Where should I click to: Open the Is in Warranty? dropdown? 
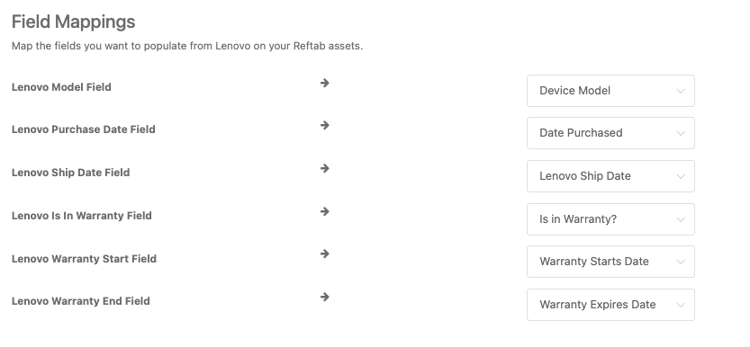pyautogui.click(x=610, y=219)
